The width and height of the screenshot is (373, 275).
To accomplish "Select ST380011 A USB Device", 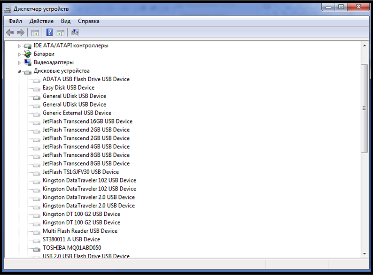I will pyautogui.click(x=71, y=239).
